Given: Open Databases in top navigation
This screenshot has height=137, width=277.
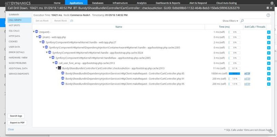Looking at the screenshot, I should (98, 3).
